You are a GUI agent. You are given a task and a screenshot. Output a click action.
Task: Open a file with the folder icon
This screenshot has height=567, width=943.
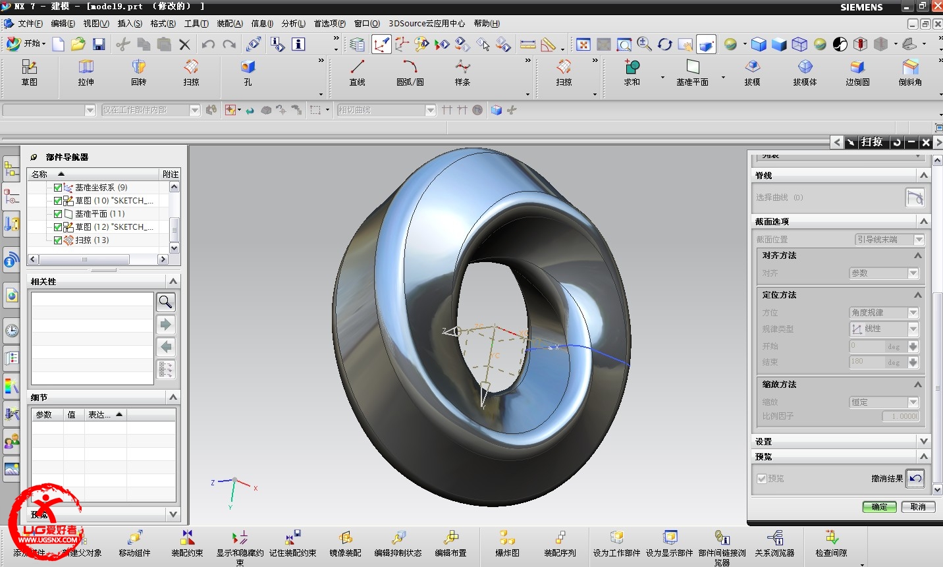point(78,44)
